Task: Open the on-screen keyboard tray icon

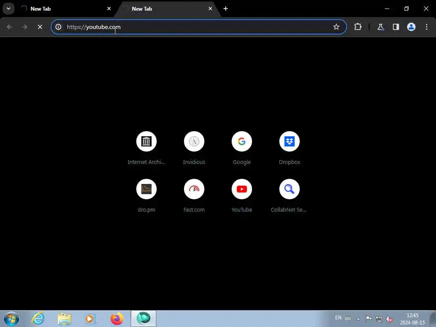Action: click(x=348, y=318)
